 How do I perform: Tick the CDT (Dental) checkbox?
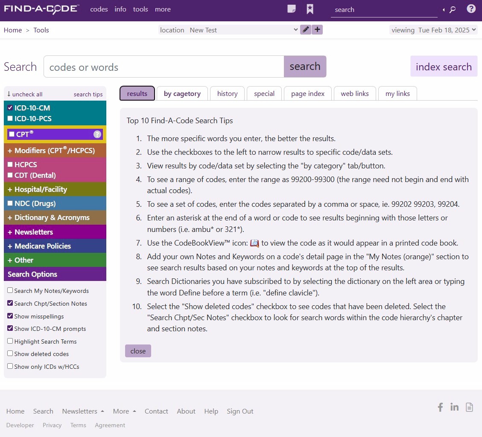click(10, 175)
